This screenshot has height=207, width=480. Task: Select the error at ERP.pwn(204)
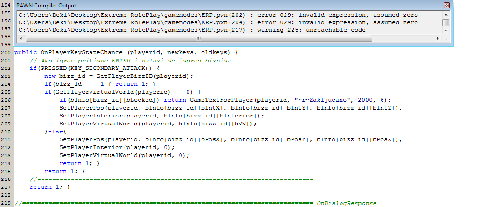click(x=218, y=22)
